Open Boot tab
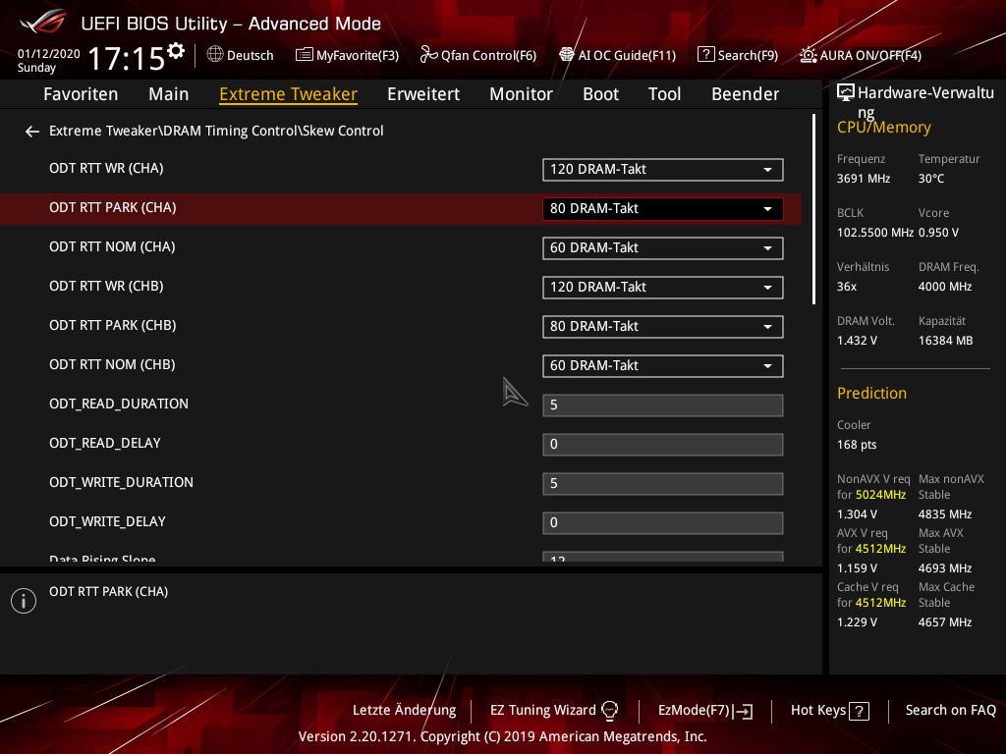1006x754 pixels. tap(600, 94)
